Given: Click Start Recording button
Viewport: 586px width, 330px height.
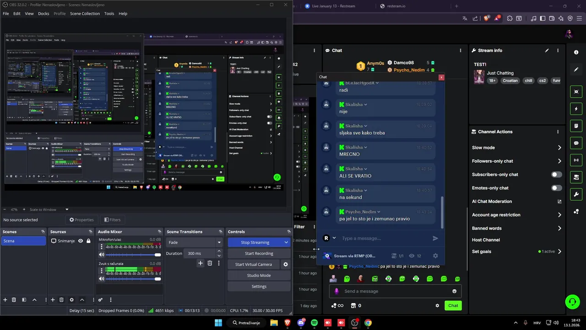Looking at the screenshot, I should click(x=259, y=253).
